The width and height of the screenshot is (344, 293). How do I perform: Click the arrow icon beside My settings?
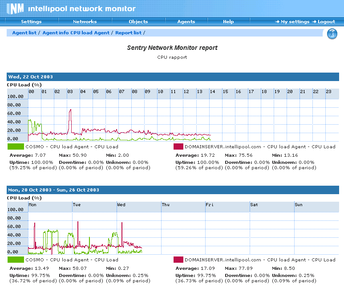point(277,22)
